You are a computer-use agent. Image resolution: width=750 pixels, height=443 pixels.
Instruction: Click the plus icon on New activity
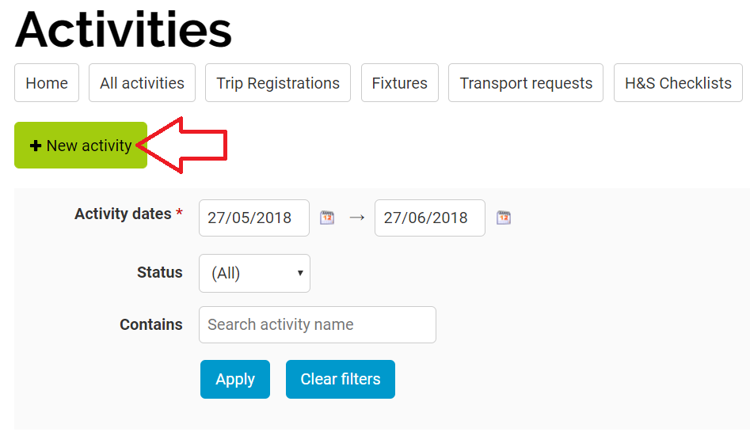coord(36,146)
